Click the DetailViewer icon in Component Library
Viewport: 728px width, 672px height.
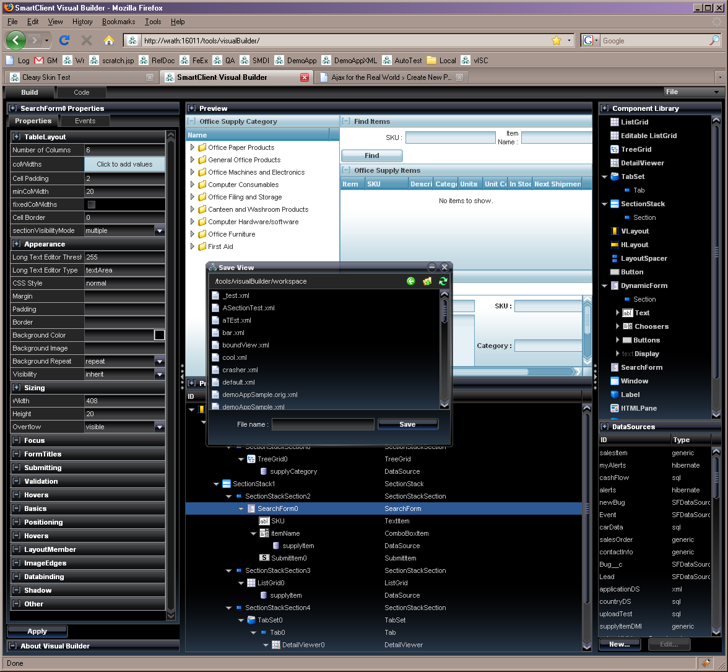pyautogui.click(x=614, y=163)
